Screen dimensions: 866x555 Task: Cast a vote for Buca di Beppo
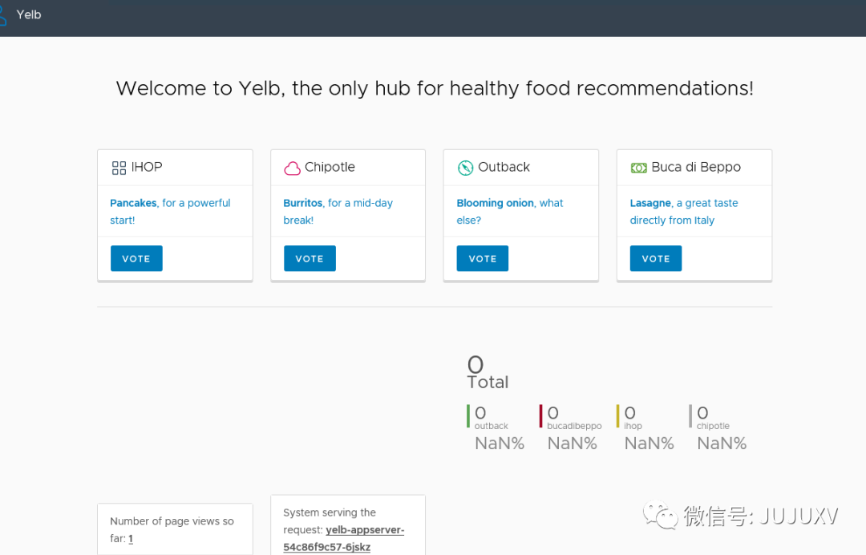point(656,258)
